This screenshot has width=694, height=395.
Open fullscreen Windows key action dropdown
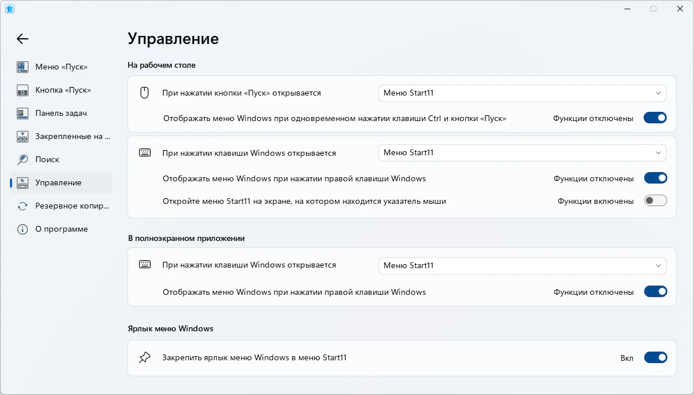(x=523, y=265)
